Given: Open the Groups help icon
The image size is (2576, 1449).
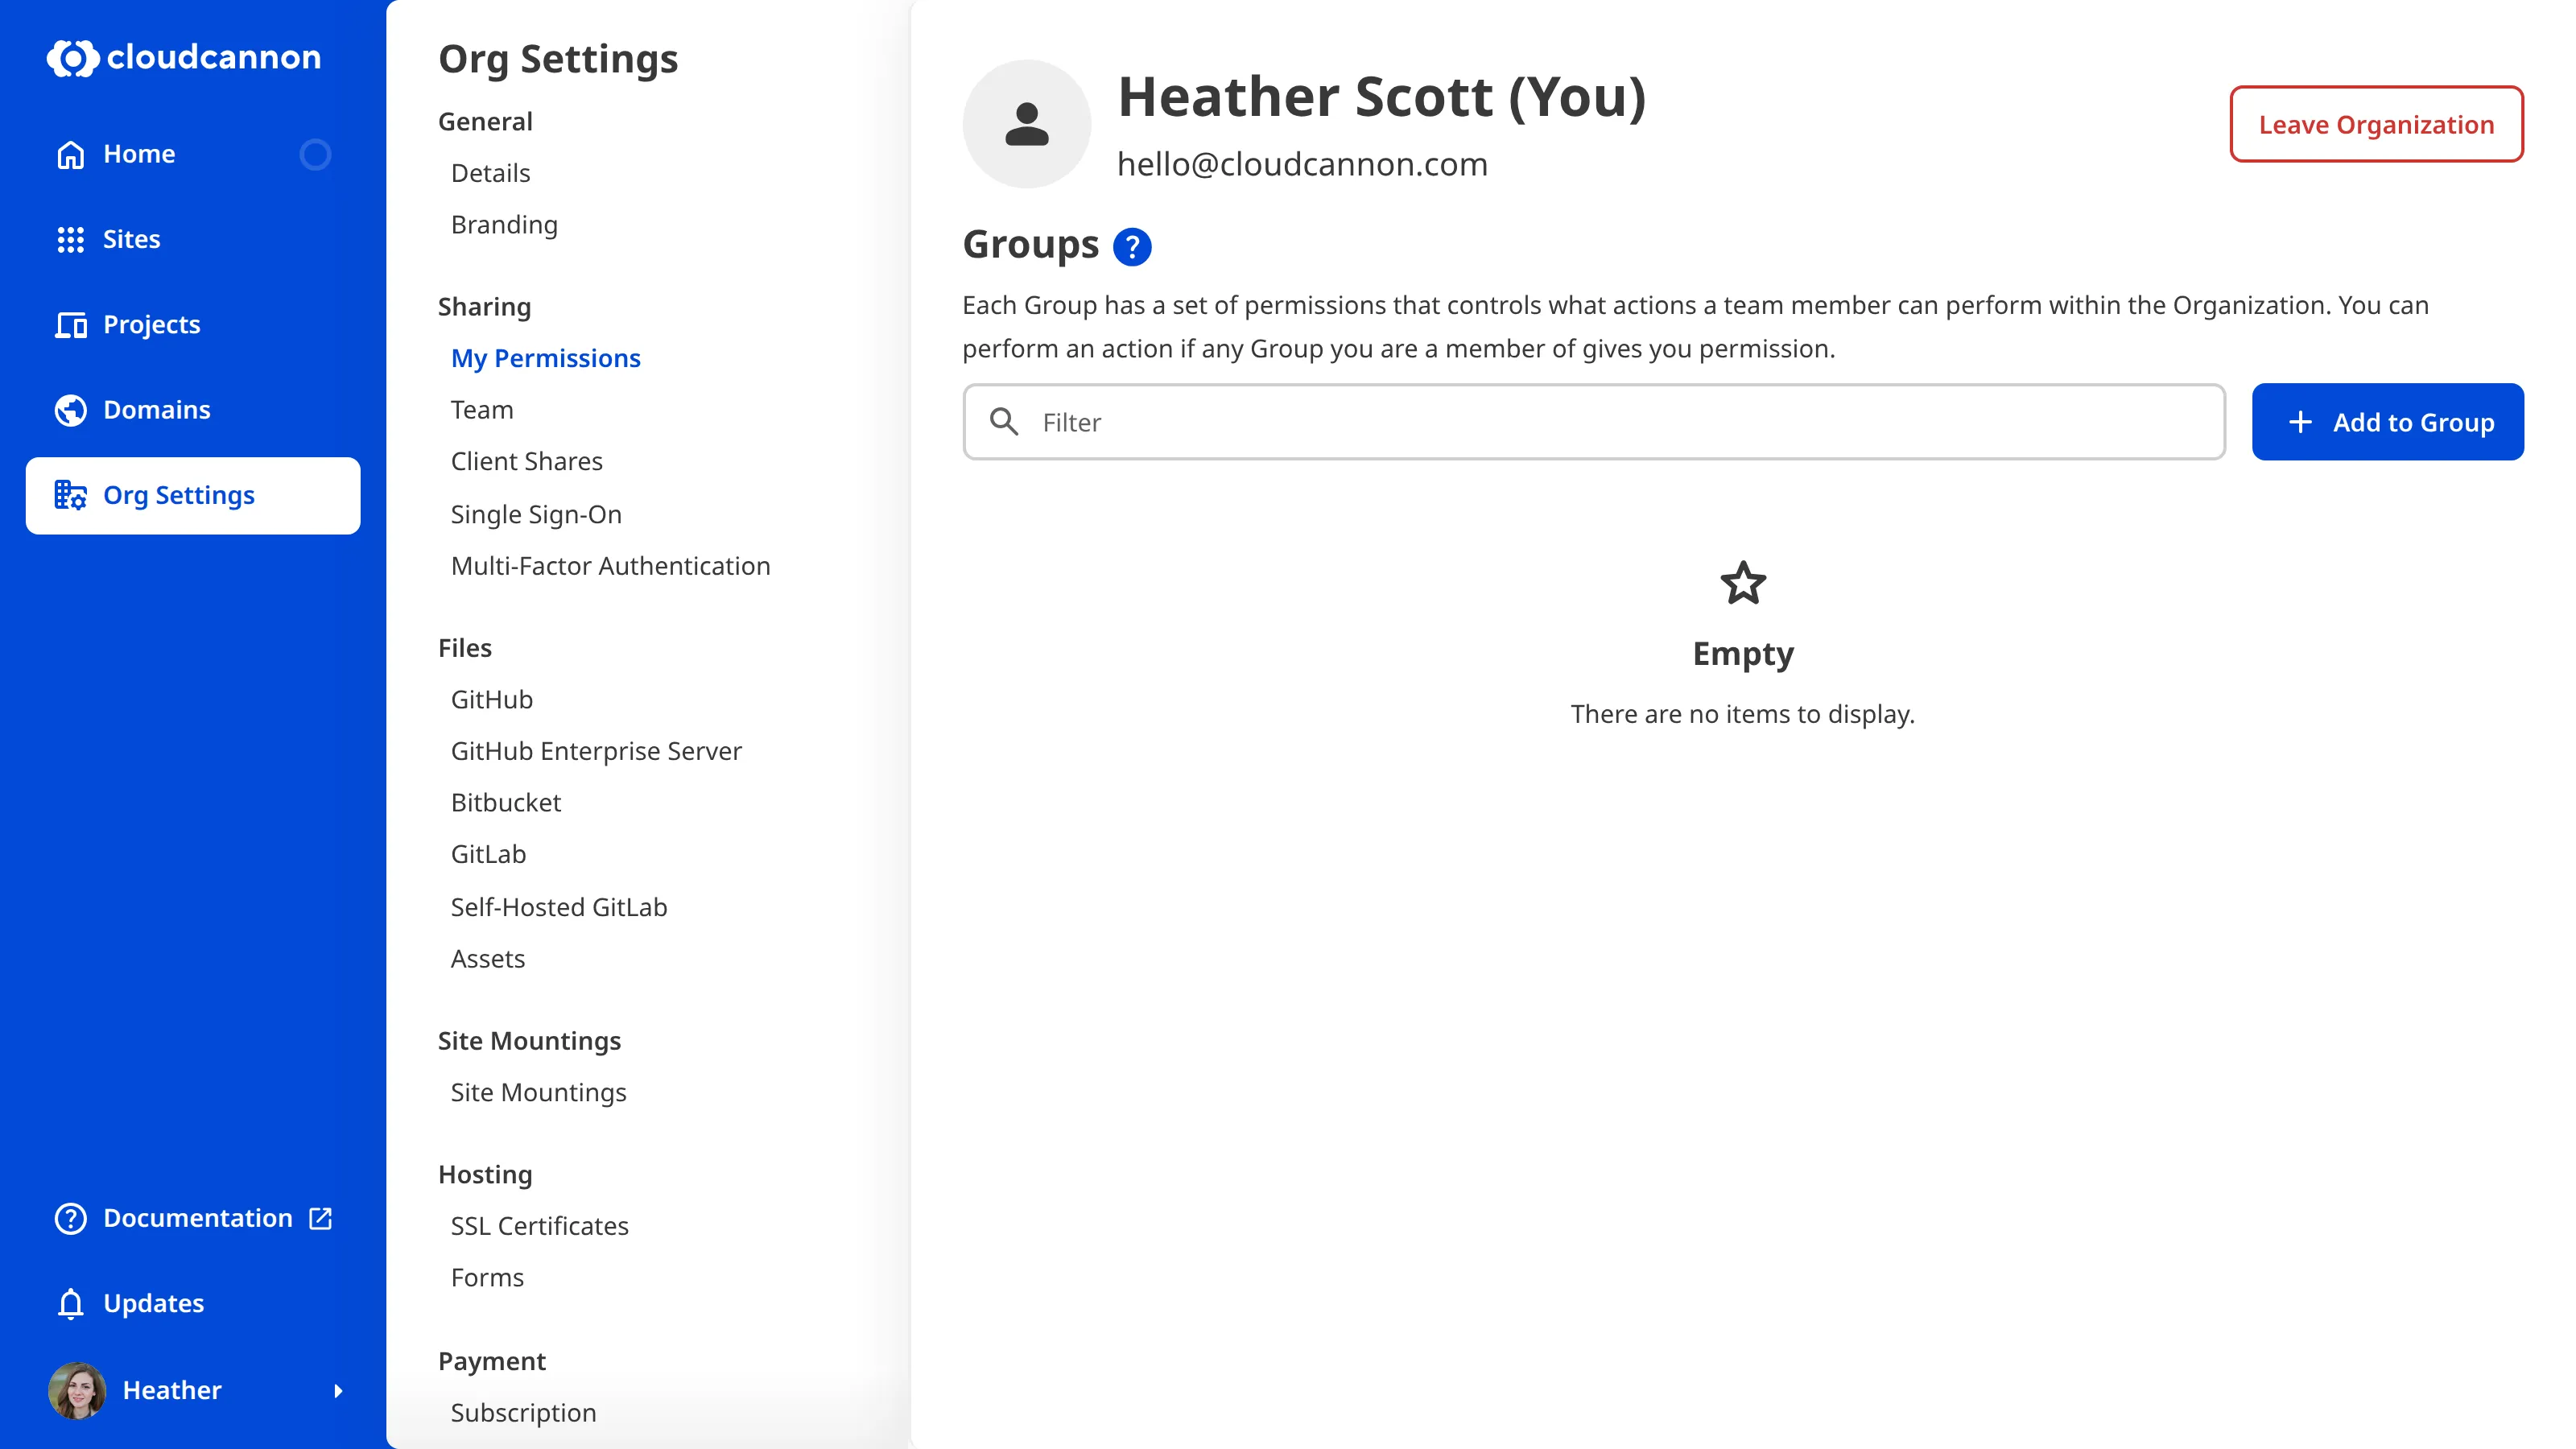Looking at the screenshot, I should pyautogui.click(x=1132, y=246).
